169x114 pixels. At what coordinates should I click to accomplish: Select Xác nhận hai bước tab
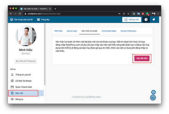coord(90,31)
